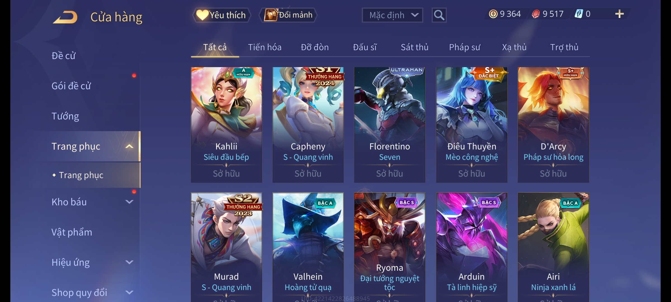Collapse the Trang phục sidebar section
This screenshot has width=671, height=302.
(x=129, y=146)
